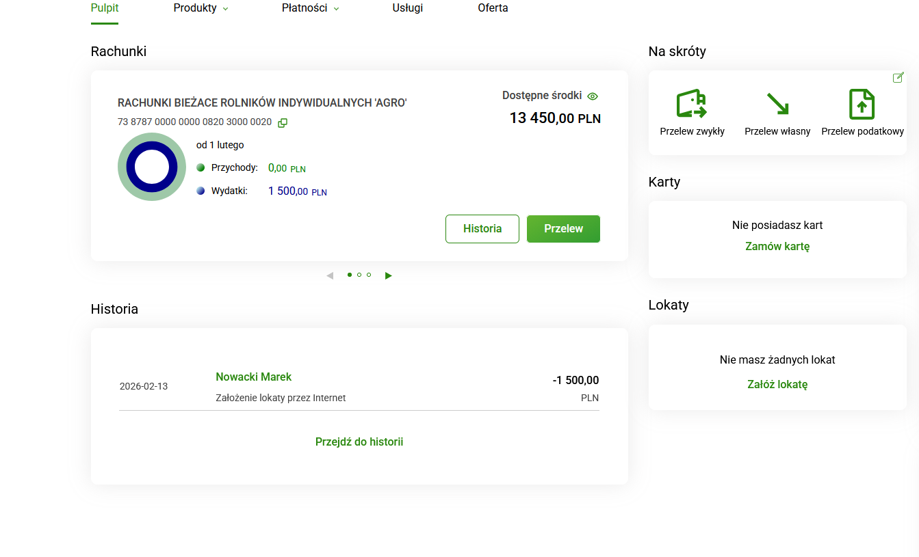The image size is (919, 557).
Task: Open the donut chart on the AGRO account card
Action: pos(151,166)
